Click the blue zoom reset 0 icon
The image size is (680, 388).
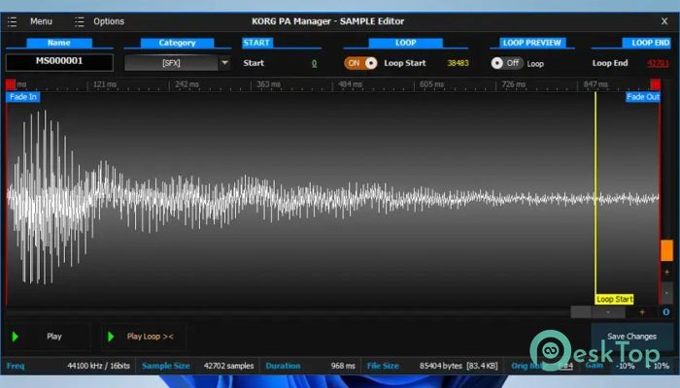tap(666, 311)
